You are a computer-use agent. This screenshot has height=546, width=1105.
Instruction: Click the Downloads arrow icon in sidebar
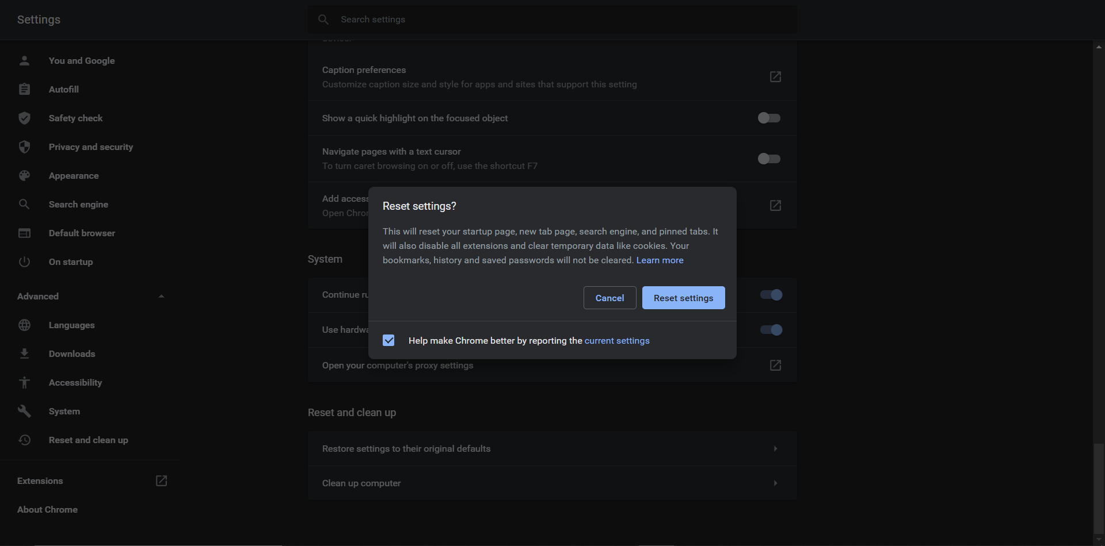24,354
